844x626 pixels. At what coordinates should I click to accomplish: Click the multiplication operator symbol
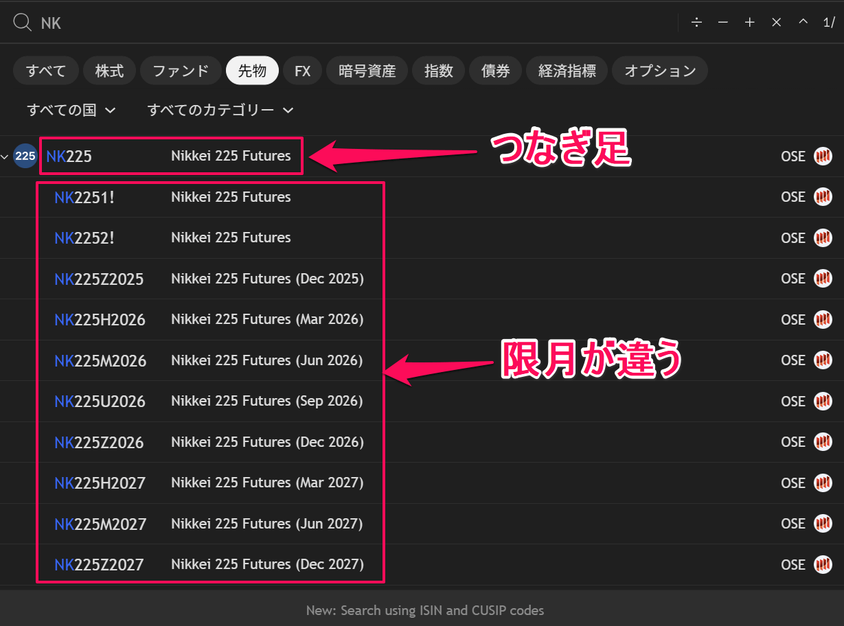[x=777, y=23]
